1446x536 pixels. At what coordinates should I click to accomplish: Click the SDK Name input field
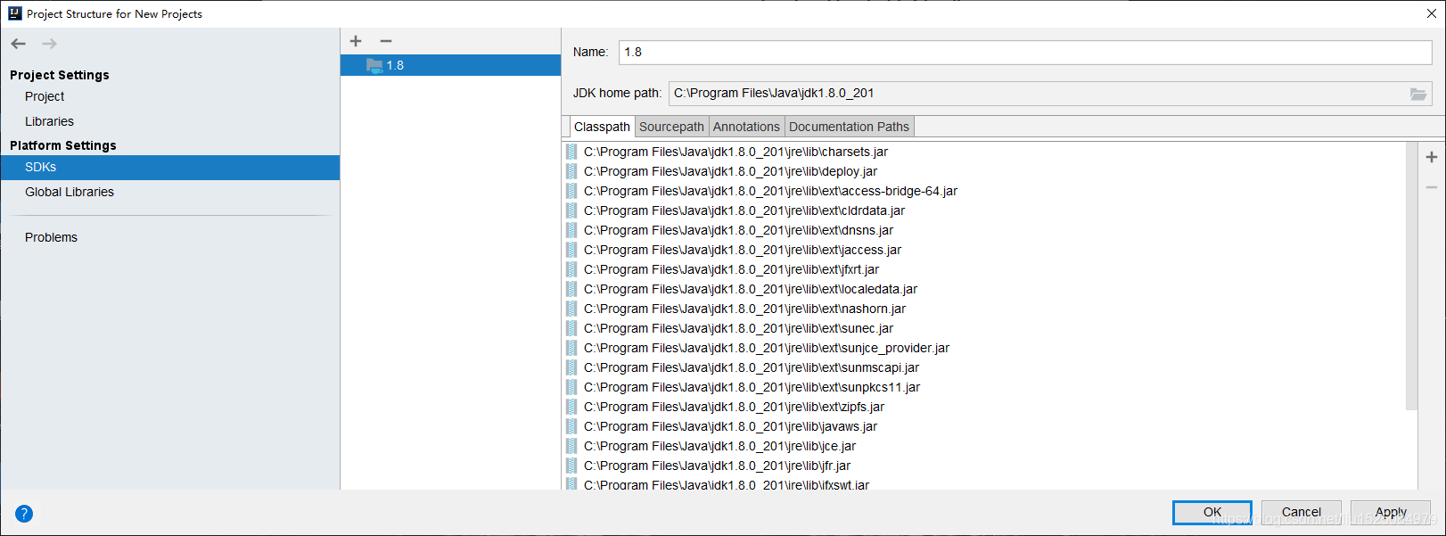(x=1025, y=52)
